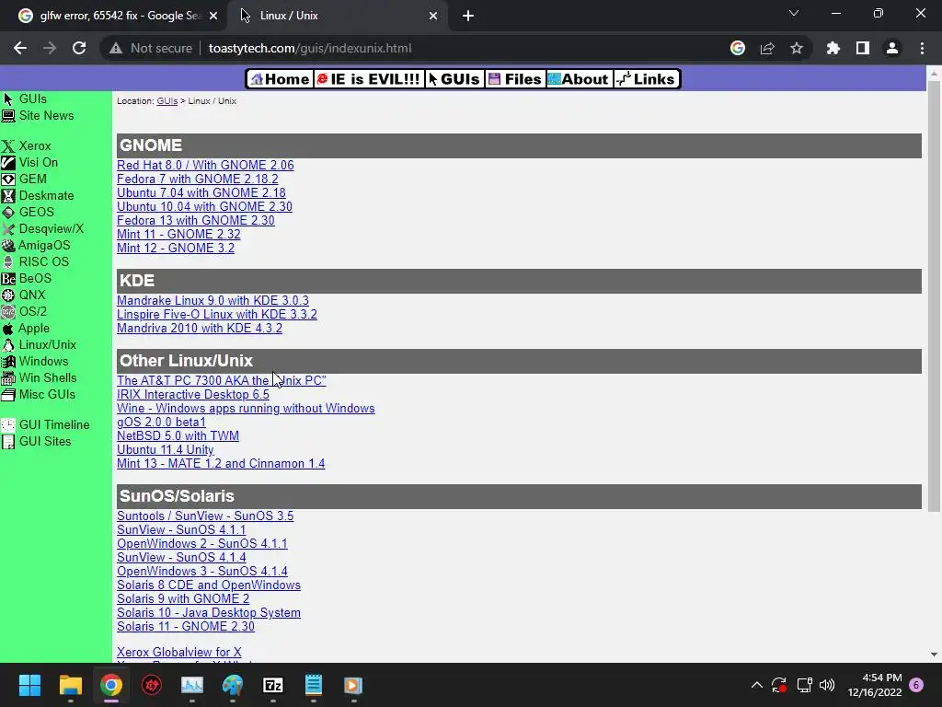
Task: Open Links in top nav bar
Action: point(647,79)
